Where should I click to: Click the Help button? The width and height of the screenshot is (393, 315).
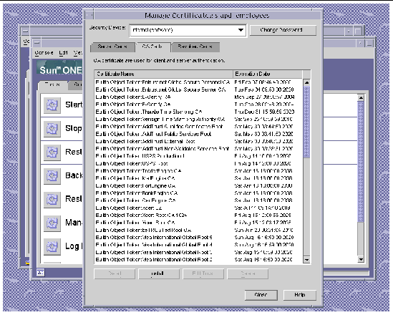tap(300, 295)
